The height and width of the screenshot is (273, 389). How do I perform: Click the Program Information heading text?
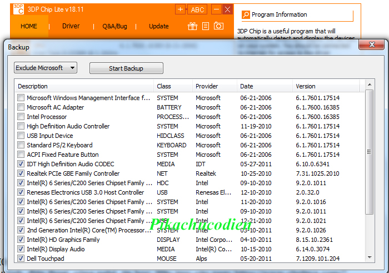click(x=280, y=14)
